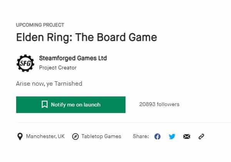Click the 20893 followers count
This screenshot has height=162, width=231.
(x=159, y=104)
